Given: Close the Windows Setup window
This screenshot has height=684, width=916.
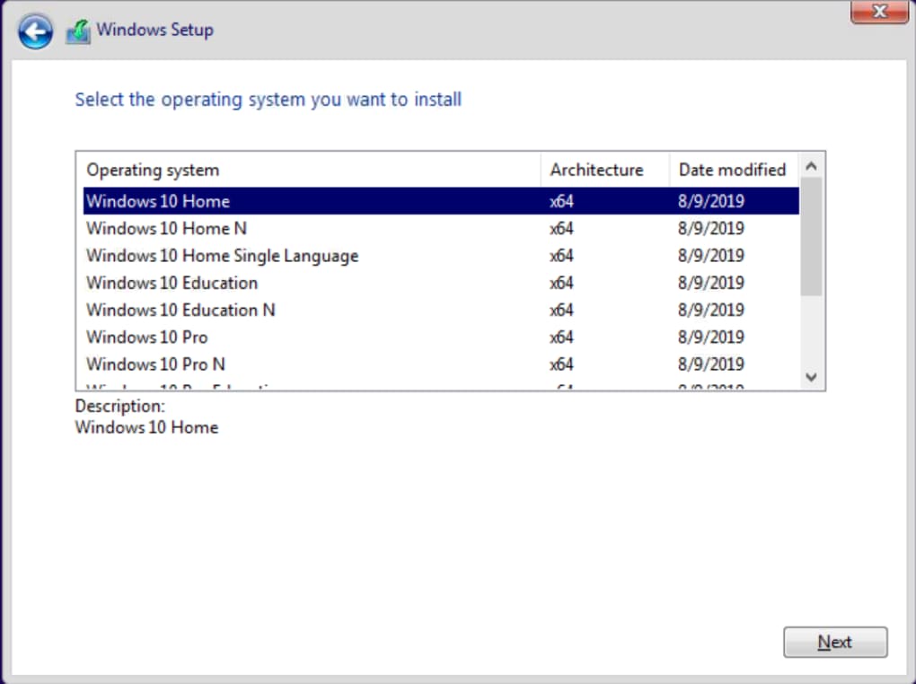Looking at the screenshot, I should point(879,12).
